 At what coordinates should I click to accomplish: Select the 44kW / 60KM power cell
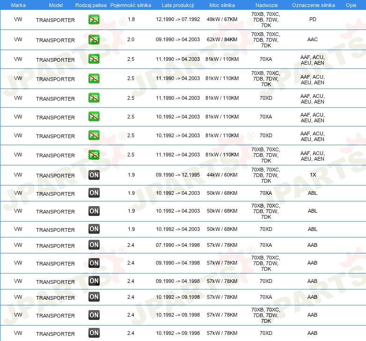[x=222, y=175]
